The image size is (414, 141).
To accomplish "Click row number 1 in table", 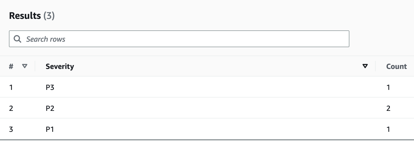I will coord(11,87).
